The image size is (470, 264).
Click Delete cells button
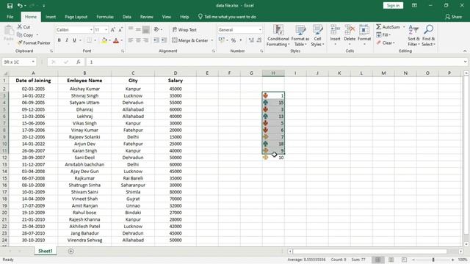pos(350,36)
